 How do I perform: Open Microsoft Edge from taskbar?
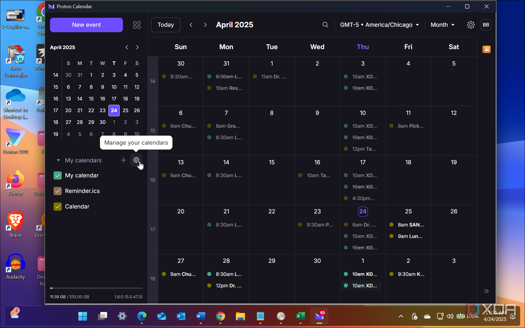click(142, 316)
